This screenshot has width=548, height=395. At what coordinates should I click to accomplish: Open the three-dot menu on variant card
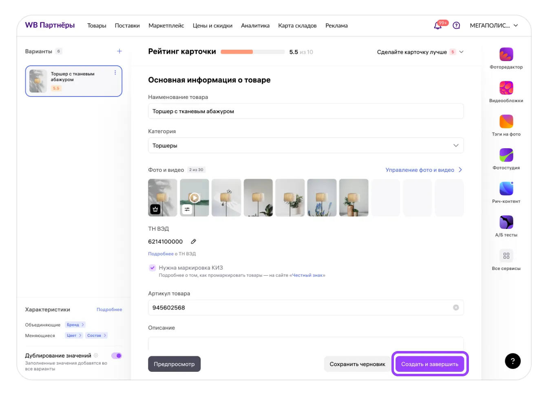(x=115, y=72)
